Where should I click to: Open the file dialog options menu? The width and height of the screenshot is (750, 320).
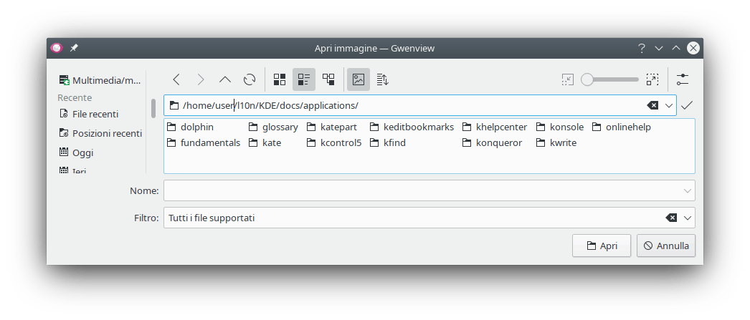point(682,79)
